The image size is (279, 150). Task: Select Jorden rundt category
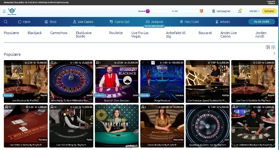[261, 34]
